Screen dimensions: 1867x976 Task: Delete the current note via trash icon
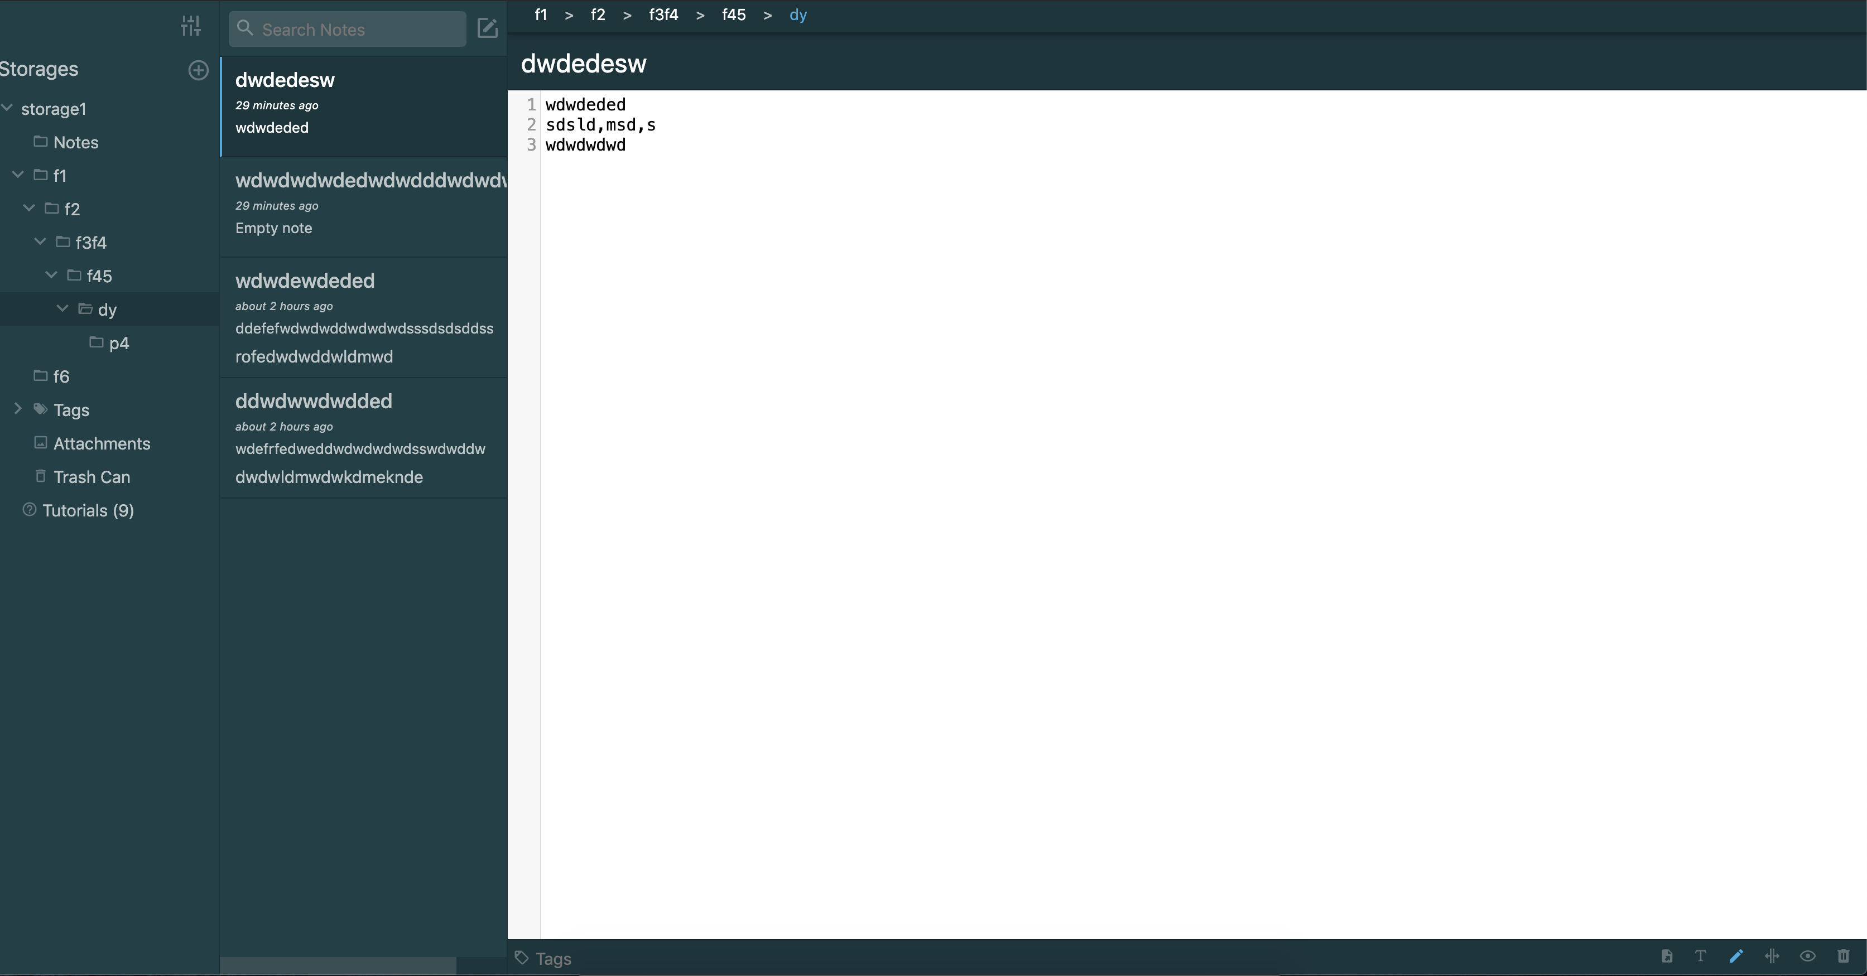tap(1844, 956)
